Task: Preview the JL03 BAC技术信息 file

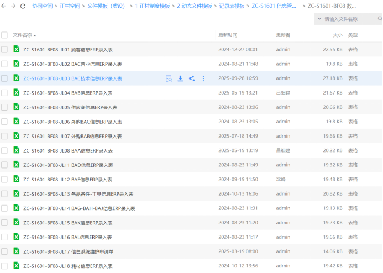Action: coord(169,78)
